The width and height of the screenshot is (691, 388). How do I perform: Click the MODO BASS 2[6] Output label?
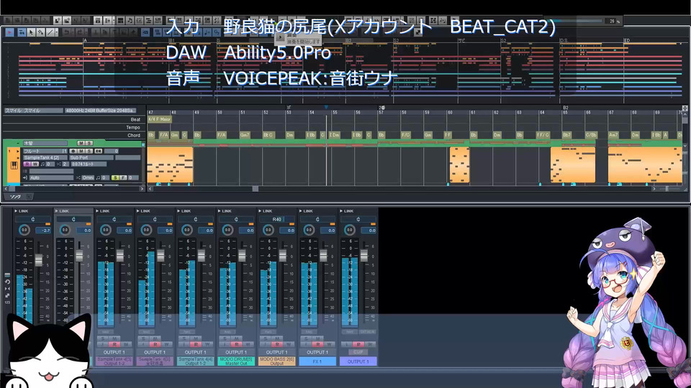click(276, 361)
